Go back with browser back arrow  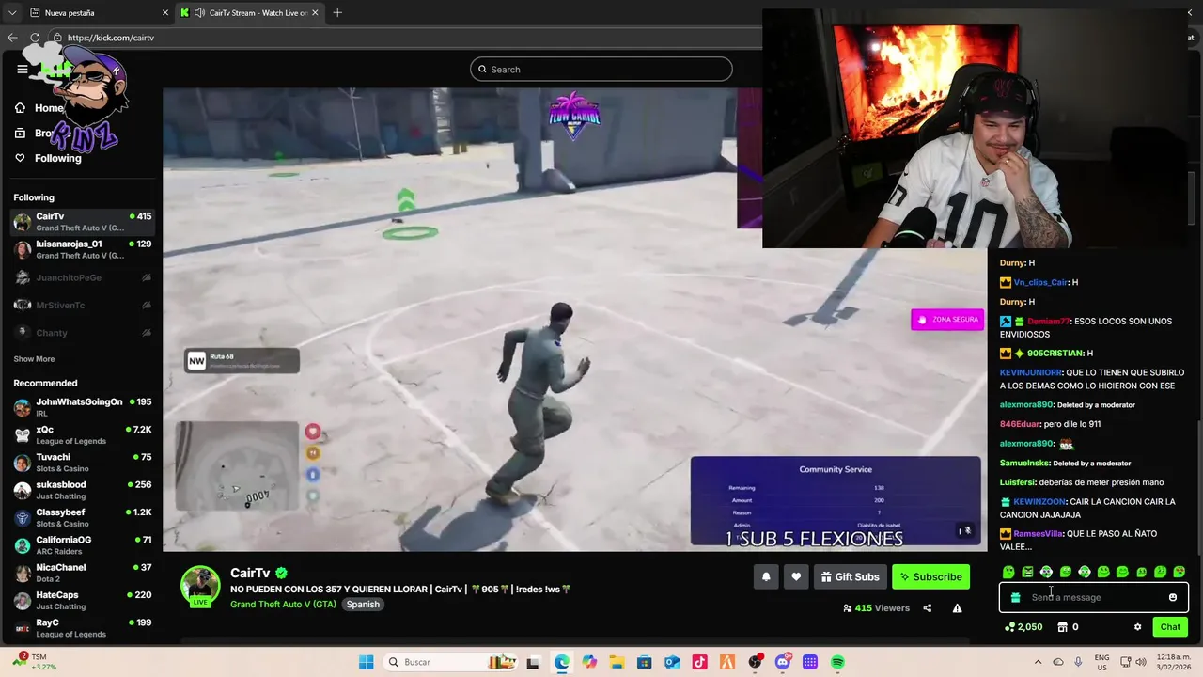click(12, 38)
